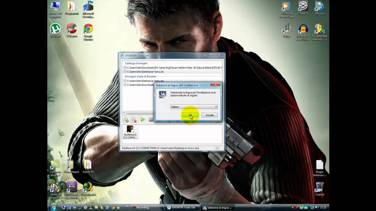The height and width of the screenshot is (211, 376).
Task: Open Camtasia Studio 7 desktop icon
Action: pyautogui.click(x=55, y=168)
